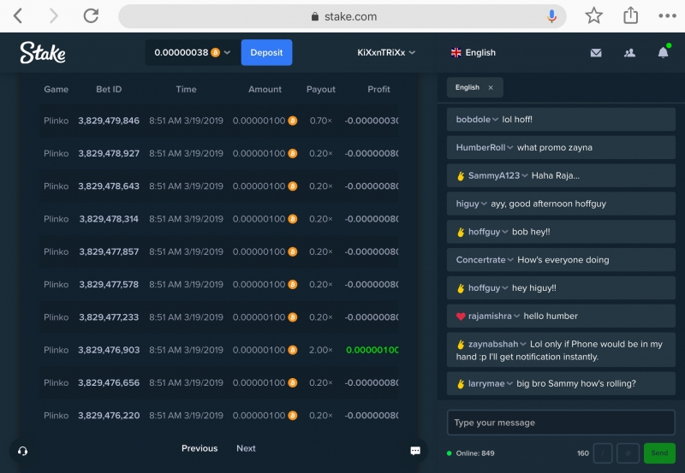Click the Previous page link
The width and height of the screenshot is (685, 473).
tap(200, 448)
